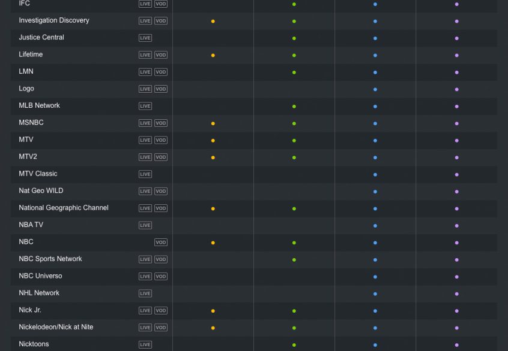Click the VOD badge in the Logo row
This screenshot has width=508, height=351.
tap(161, 89)
